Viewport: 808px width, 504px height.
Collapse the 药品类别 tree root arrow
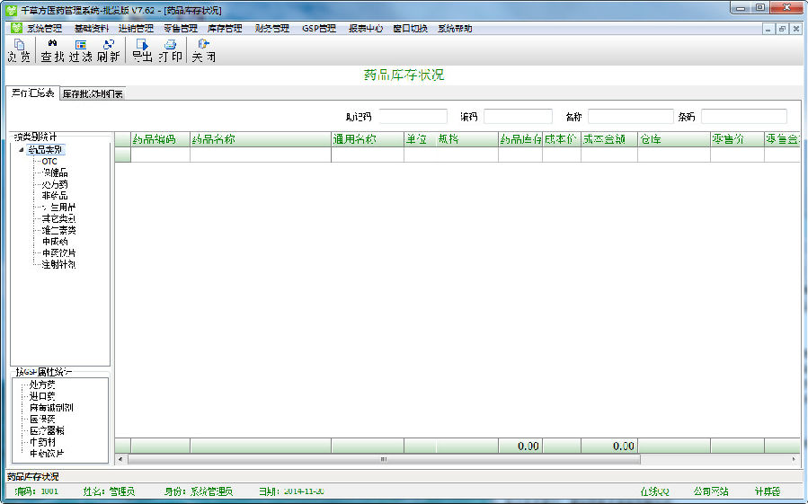22,150
